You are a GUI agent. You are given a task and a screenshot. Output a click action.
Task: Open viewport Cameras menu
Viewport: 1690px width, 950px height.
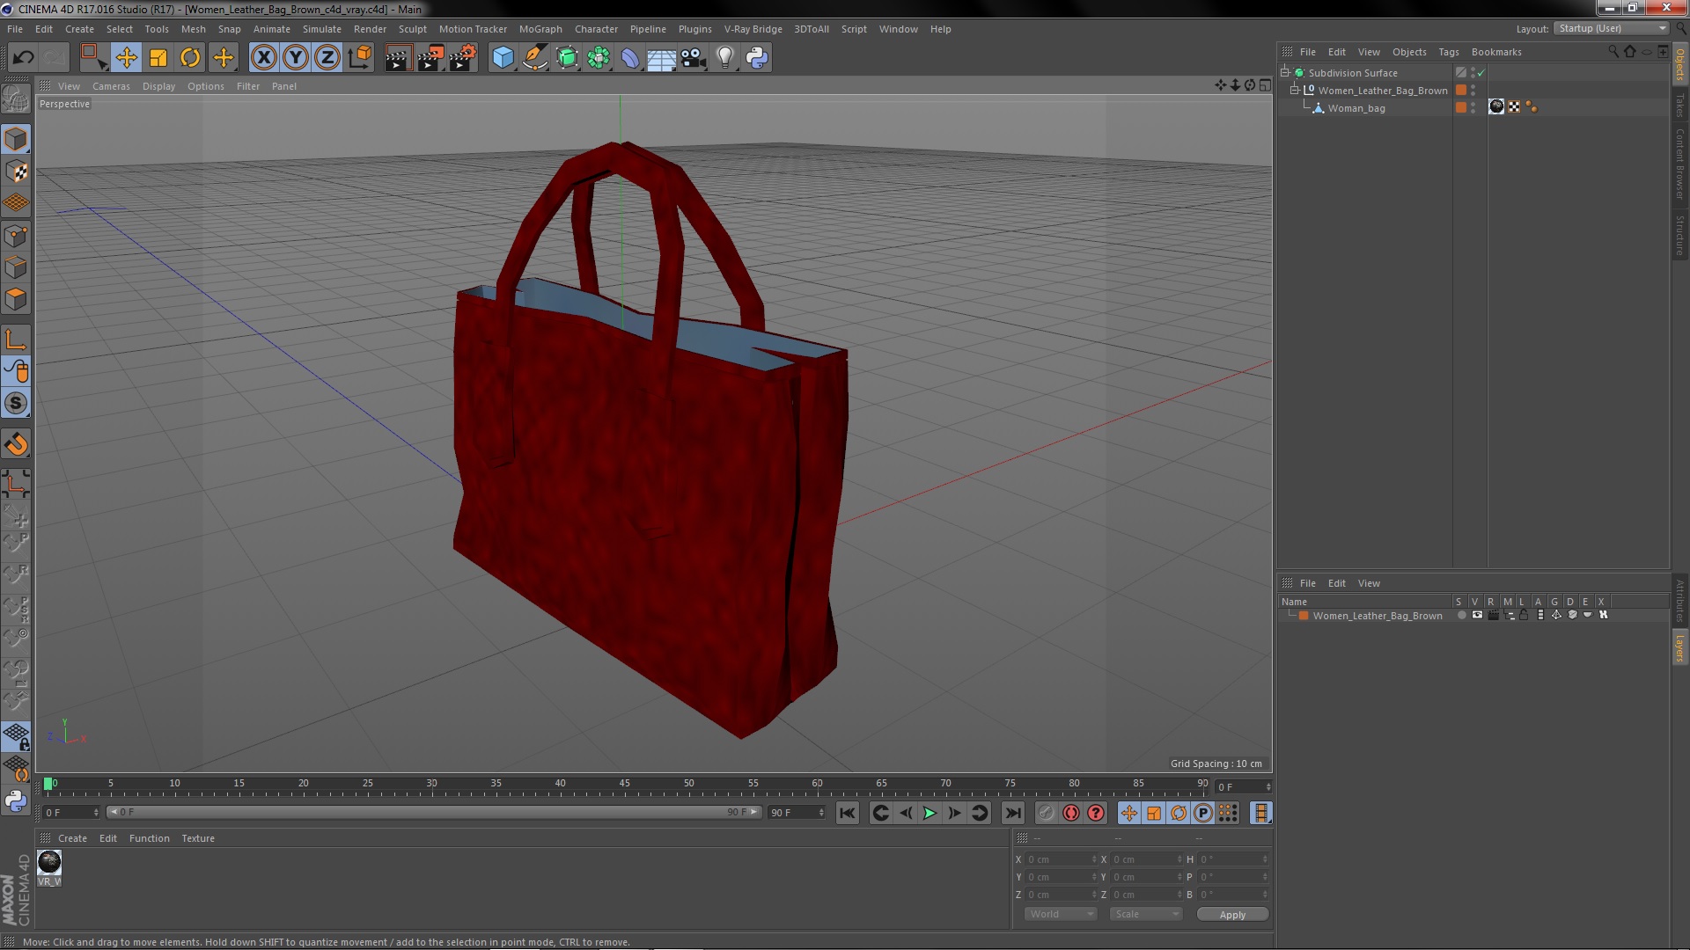tap(111, 86)
